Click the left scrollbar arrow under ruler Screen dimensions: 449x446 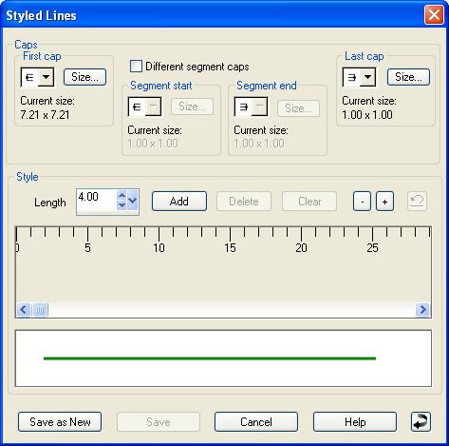[24, 309]
